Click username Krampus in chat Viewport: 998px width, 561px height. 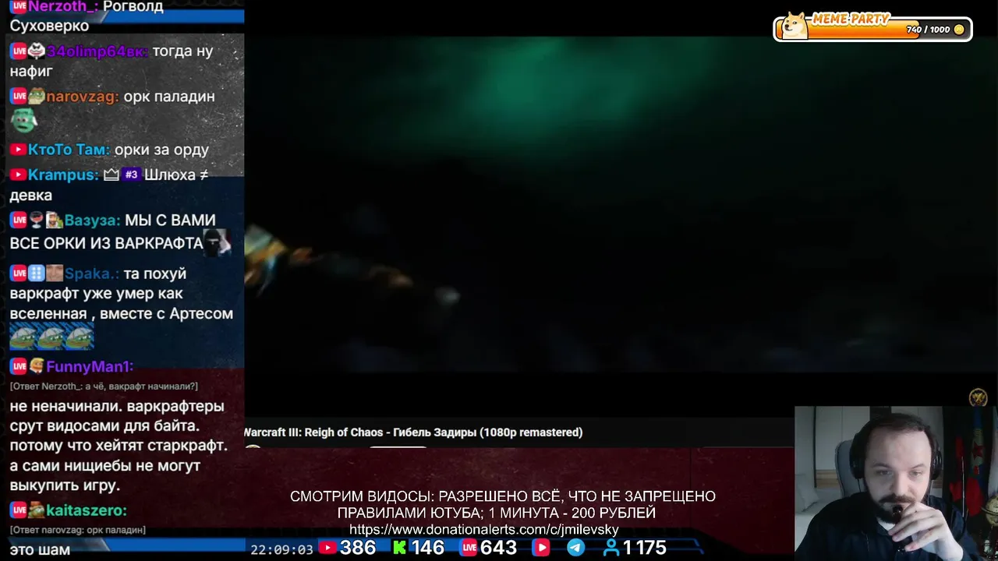pos(62,175)
